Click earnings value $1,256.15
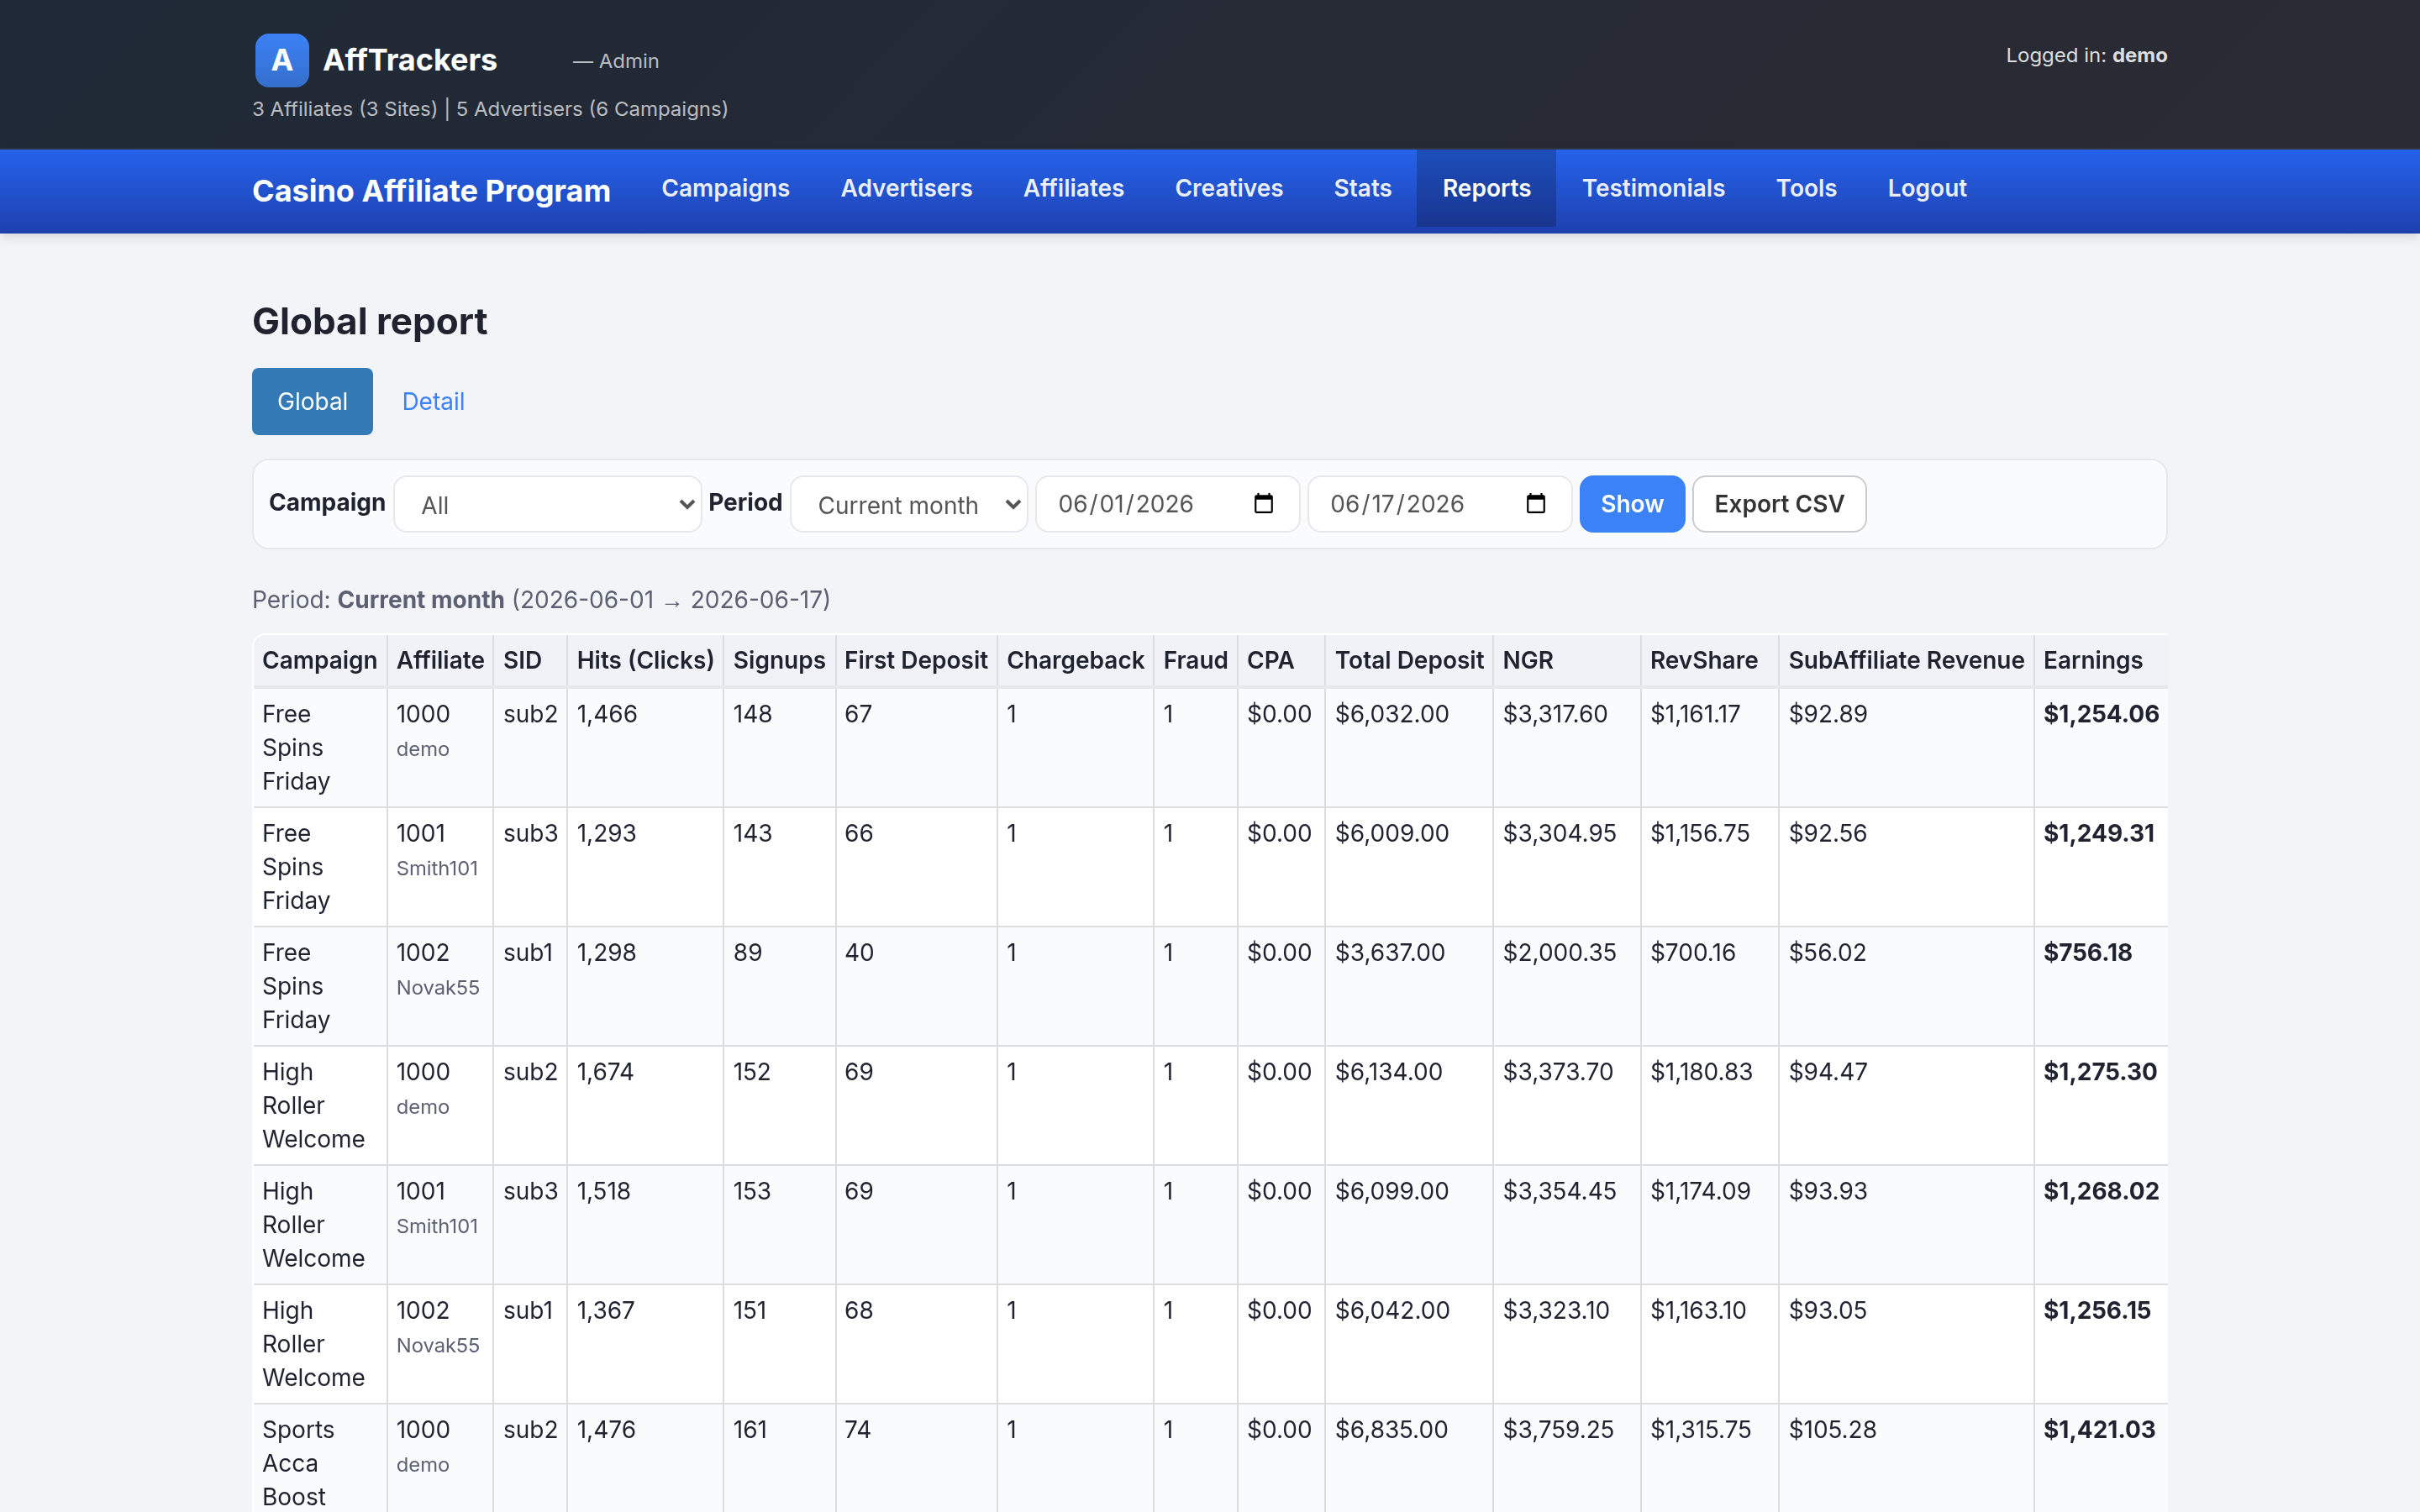 [x=2097, y=1310]
